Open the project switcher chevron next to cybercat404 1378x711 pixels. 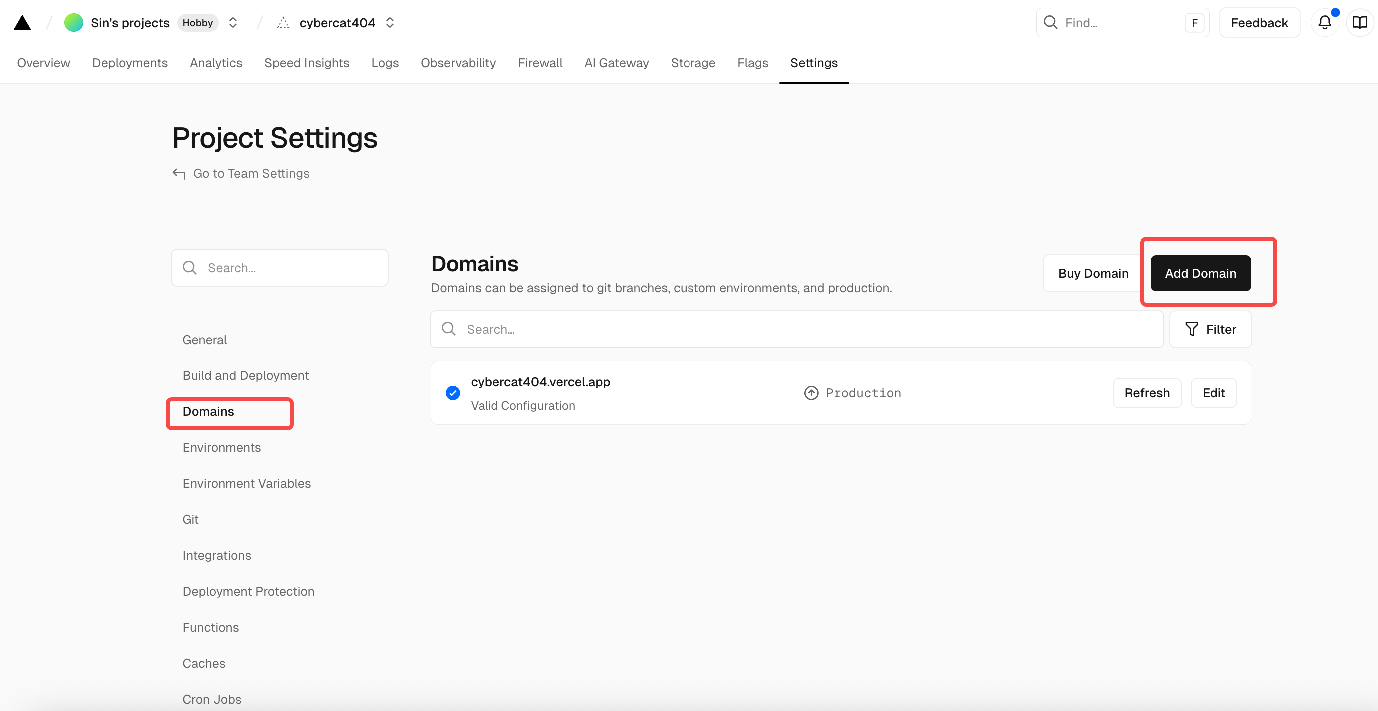tap(390, 23)
